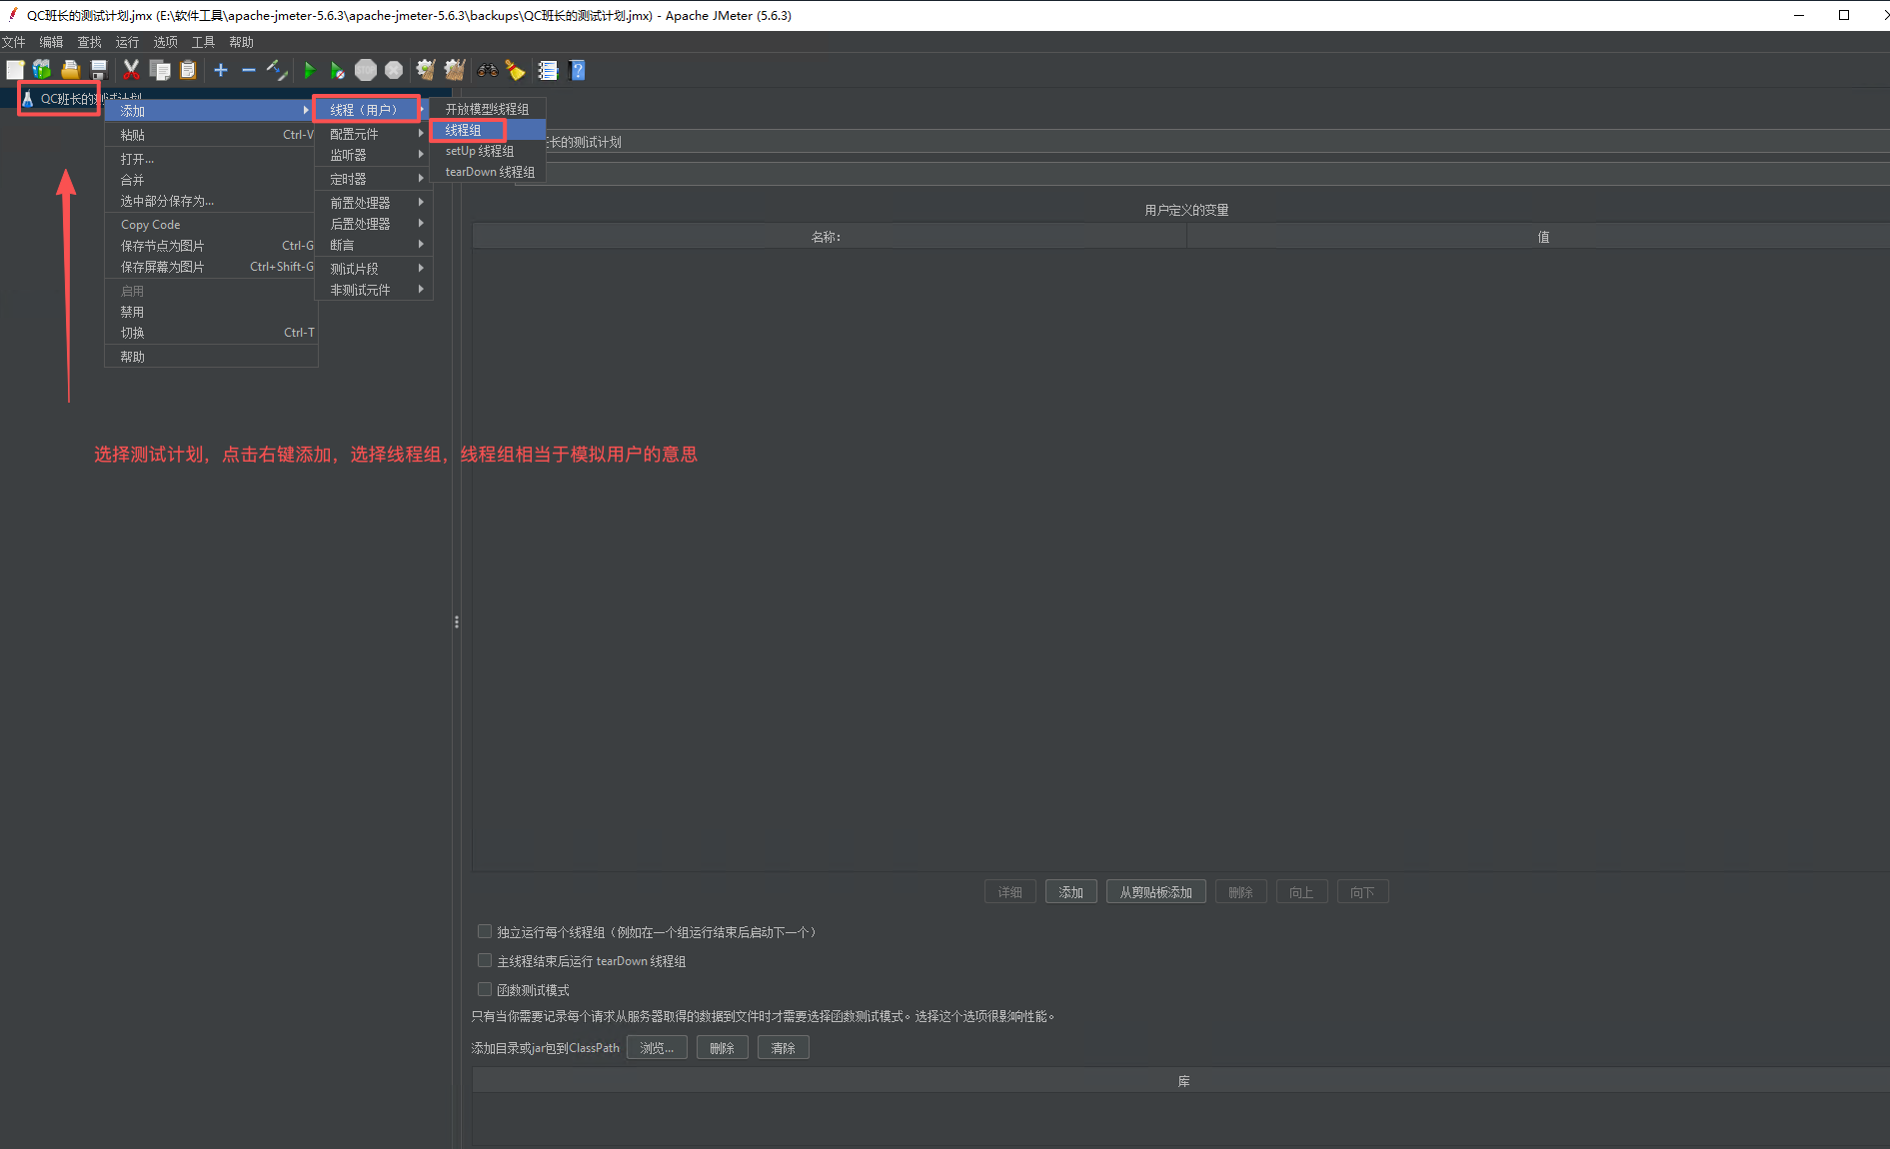The width and height of the screenshot is (1890, 1149).
Task: Click the Copy icon in toolbar
Action: coord(160,70)
